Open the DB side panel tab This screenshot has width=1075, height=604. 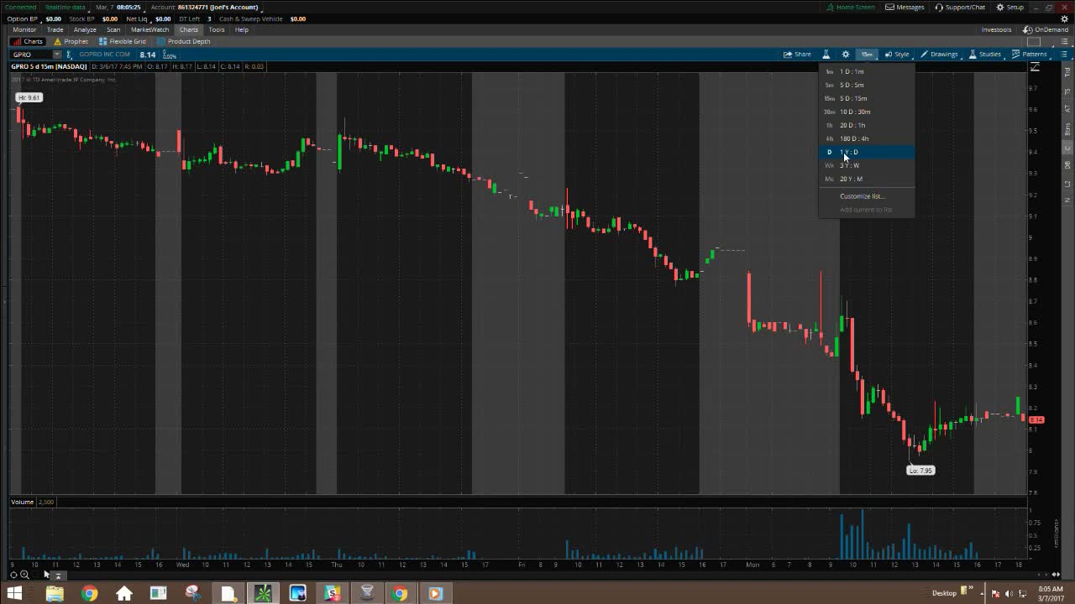[x=1067, y=165]
